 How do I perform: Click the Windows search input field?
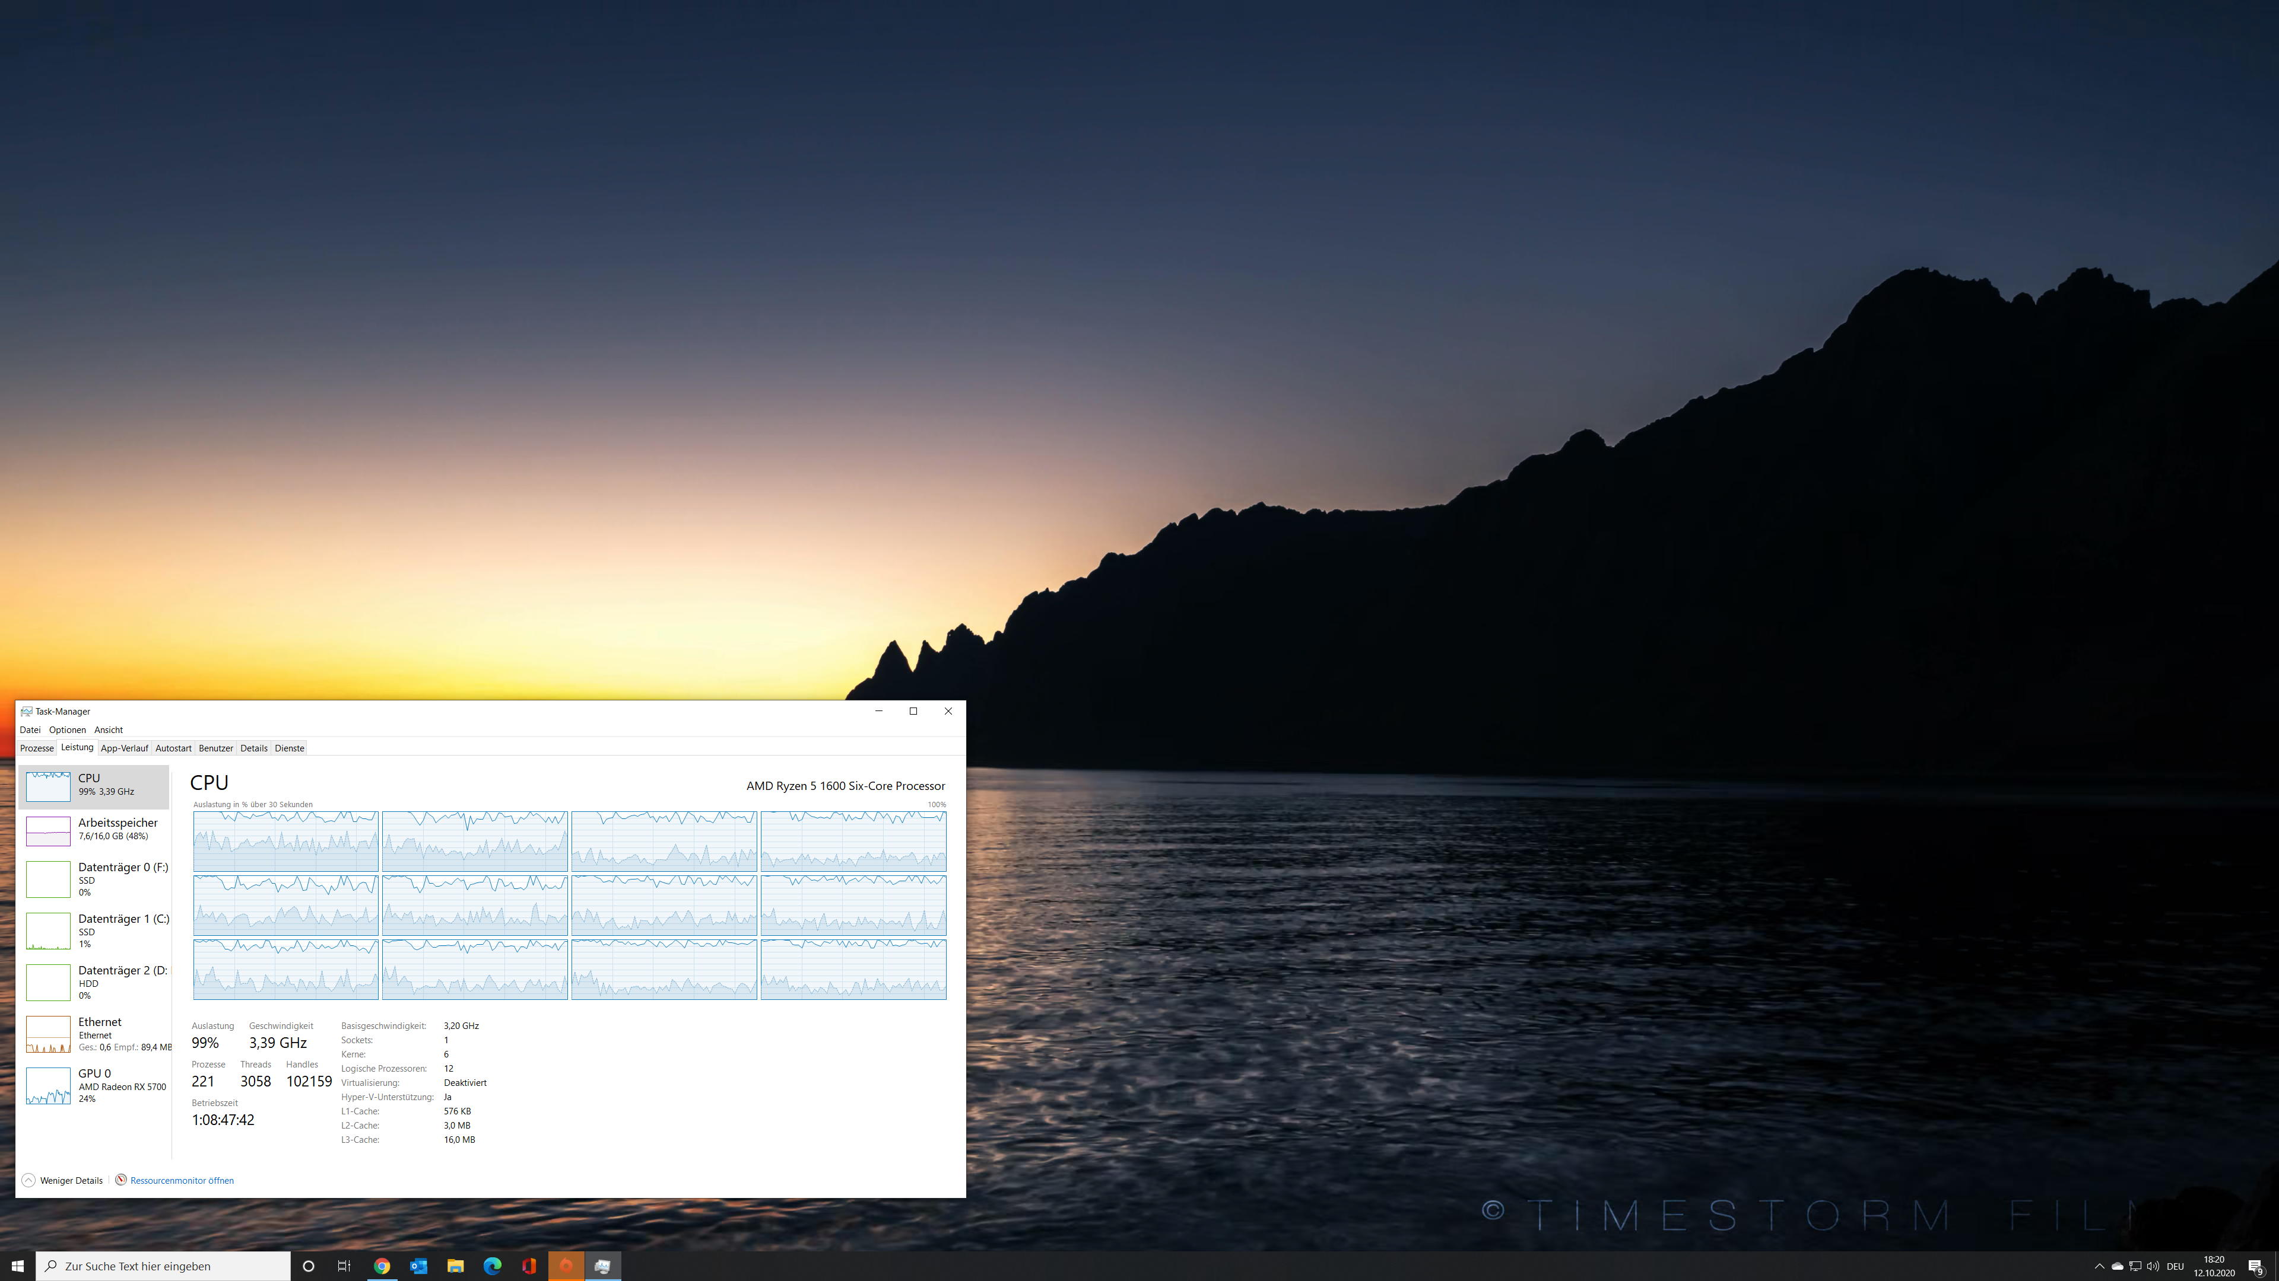tap(164, 1266)
